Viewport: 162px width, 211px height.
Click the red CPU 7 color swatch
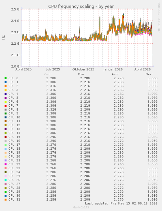(6, 106)
